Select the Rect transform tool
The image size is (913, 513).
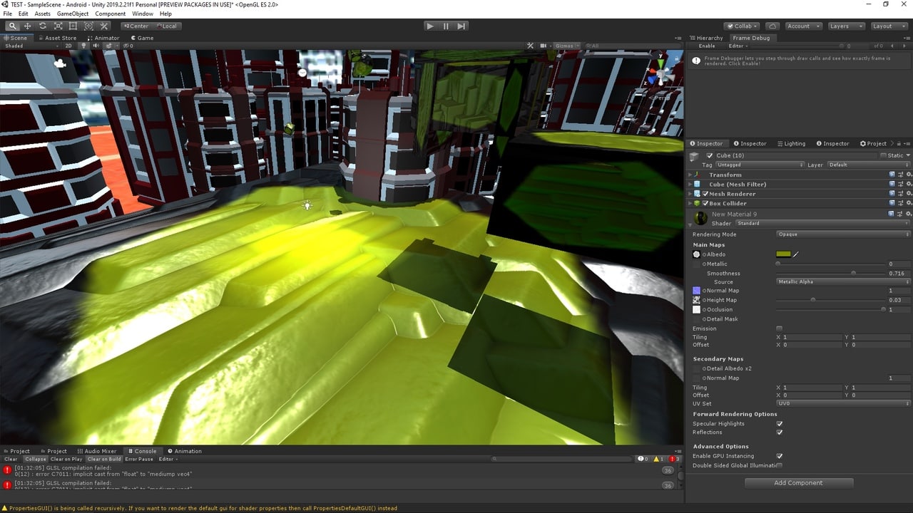click(73, 26)
